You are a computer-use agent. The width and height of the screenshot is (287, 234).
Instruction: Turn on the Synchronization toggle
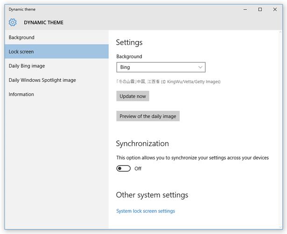(x=124, y=168)
